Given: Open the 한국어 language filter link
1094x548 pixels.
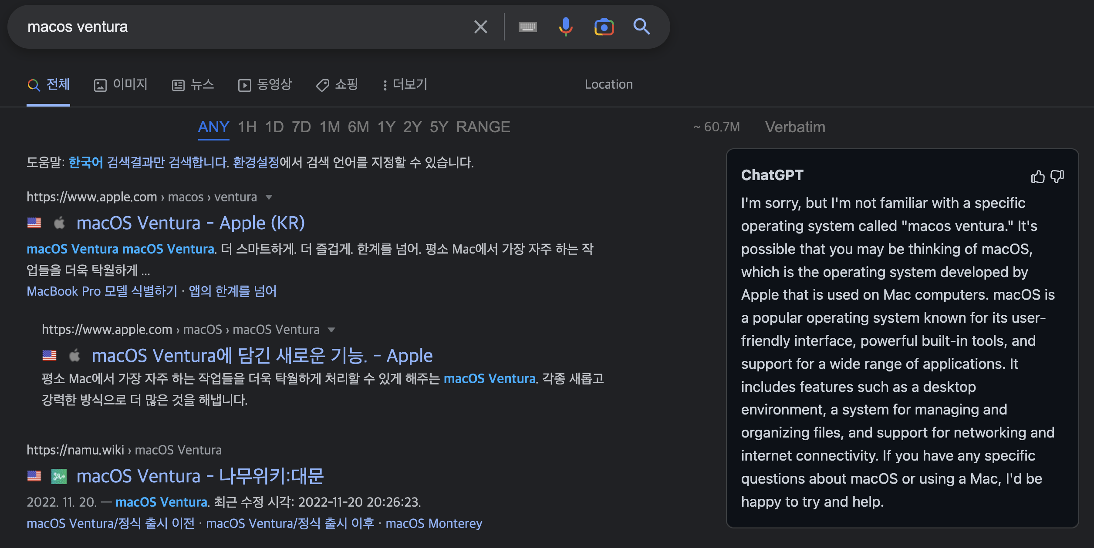Looking at the screenshot, I should (86, 163).
